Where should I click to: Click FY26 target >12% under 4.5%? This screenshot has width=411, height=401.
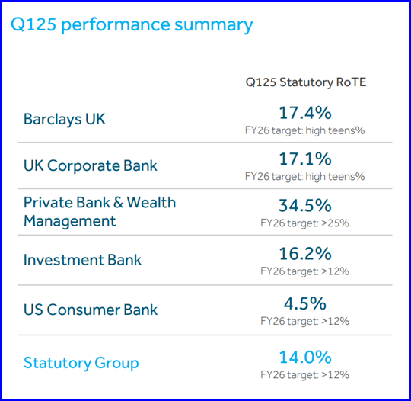pos(305,321)
